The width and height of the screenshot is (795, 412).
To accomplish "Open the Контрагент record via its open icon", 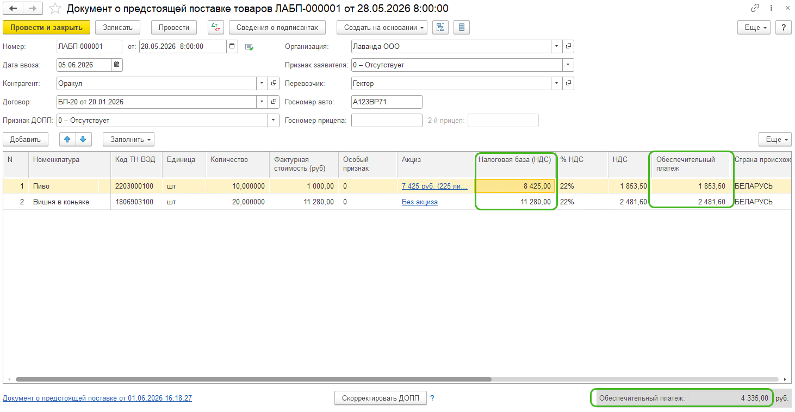I will tap(274, 84).
